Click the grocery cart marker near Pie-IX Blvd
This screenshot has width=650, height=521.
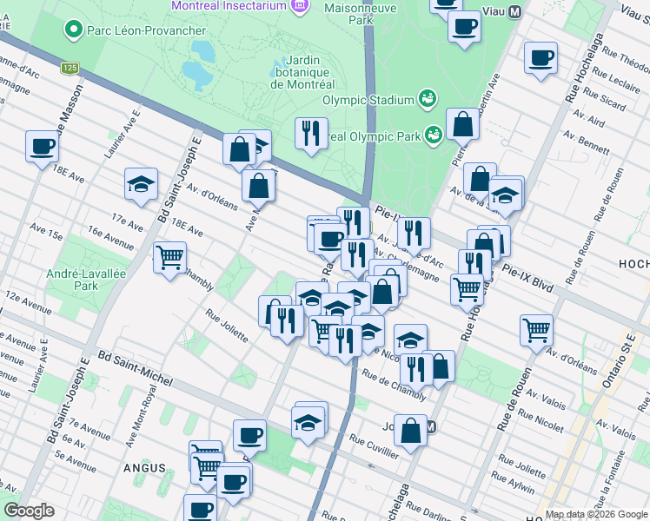[x=467, y=290]
